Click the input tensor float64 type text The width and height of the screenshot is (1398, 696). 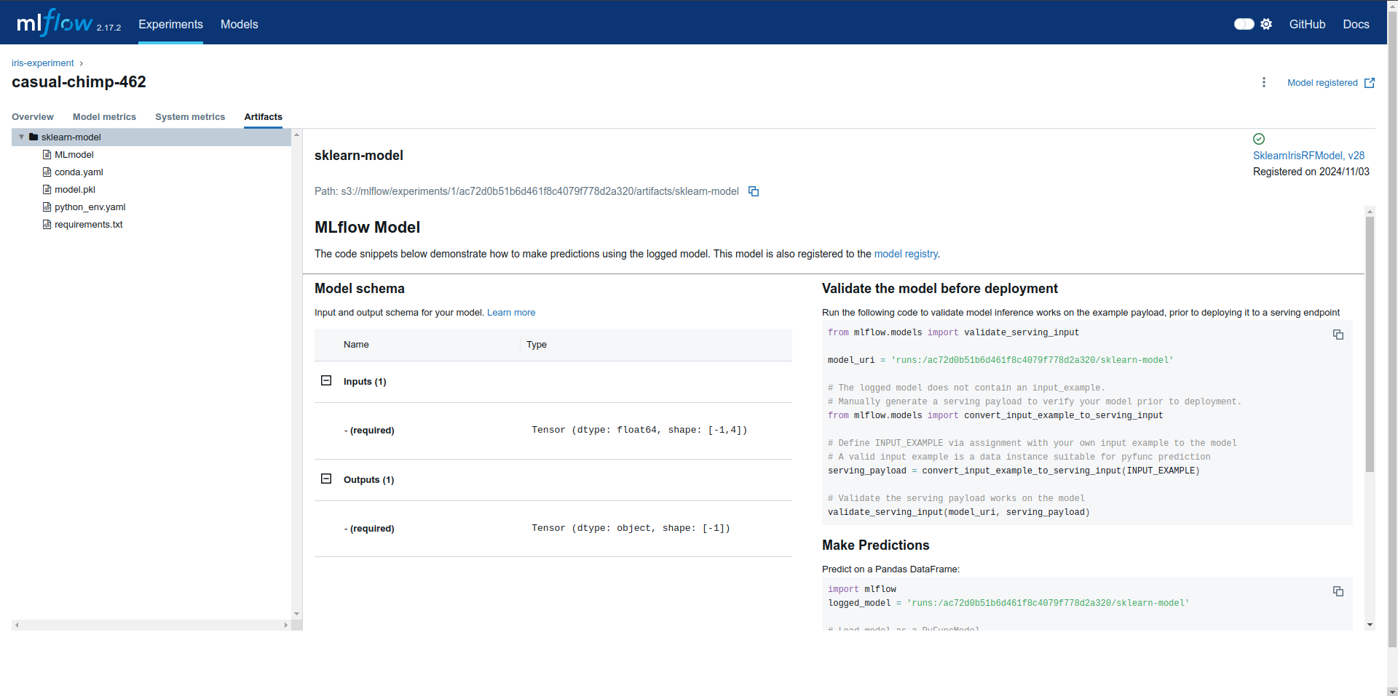pyautogui.click(x=639, y=430)
